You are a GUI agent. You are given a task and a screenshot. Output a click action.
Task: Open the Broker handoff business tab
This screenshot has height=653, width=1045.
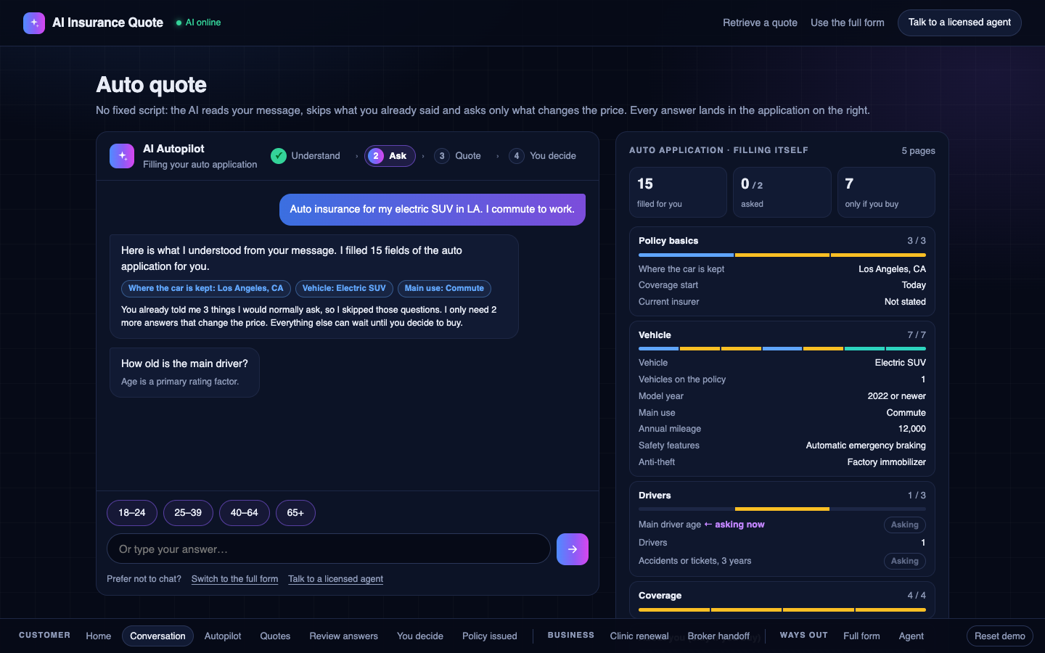(718, 636)
